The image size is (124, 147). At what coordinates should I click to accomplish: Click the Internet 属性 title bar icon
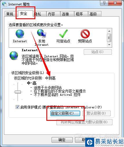5,4
